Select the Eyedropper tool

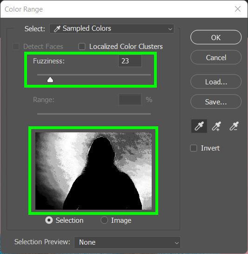pyautogui.click(x=199, y=126)
